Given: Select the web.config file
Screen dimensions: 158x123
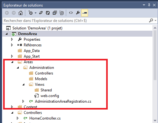Looking at the screenshot, I should [50, 96].
